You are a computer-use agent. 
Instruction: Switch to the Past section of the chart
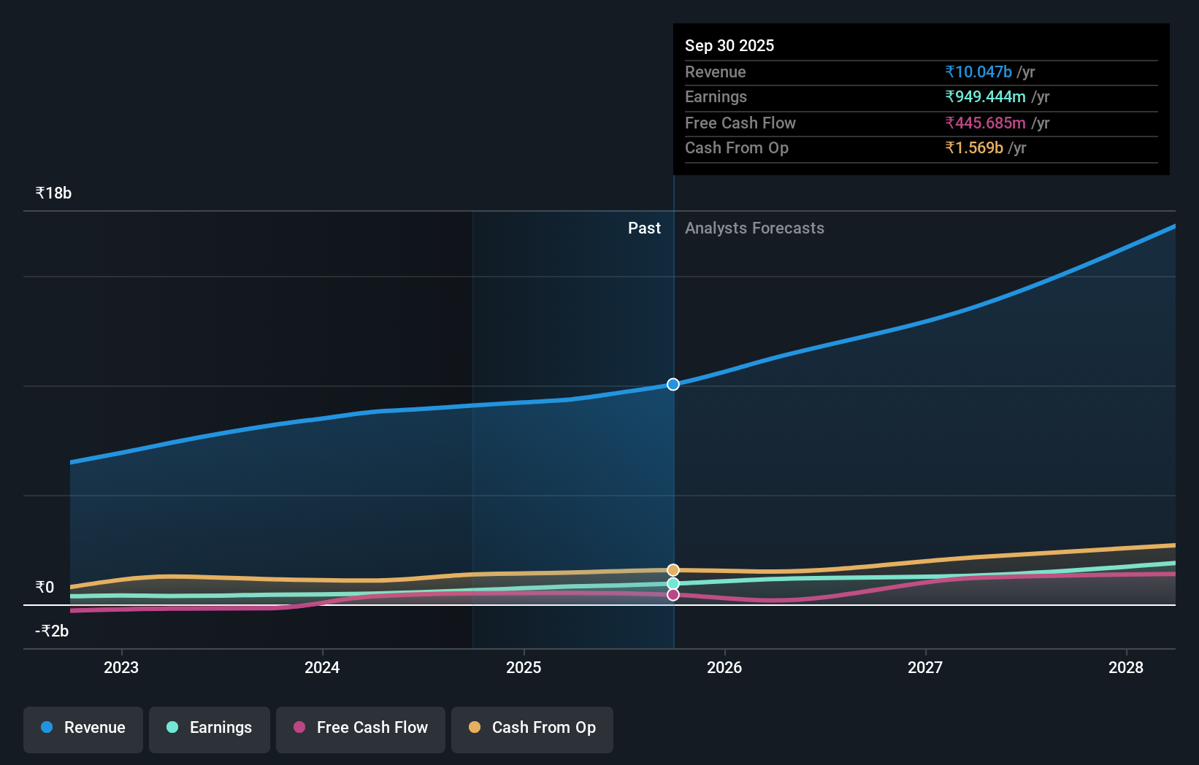tap(644, 228)
